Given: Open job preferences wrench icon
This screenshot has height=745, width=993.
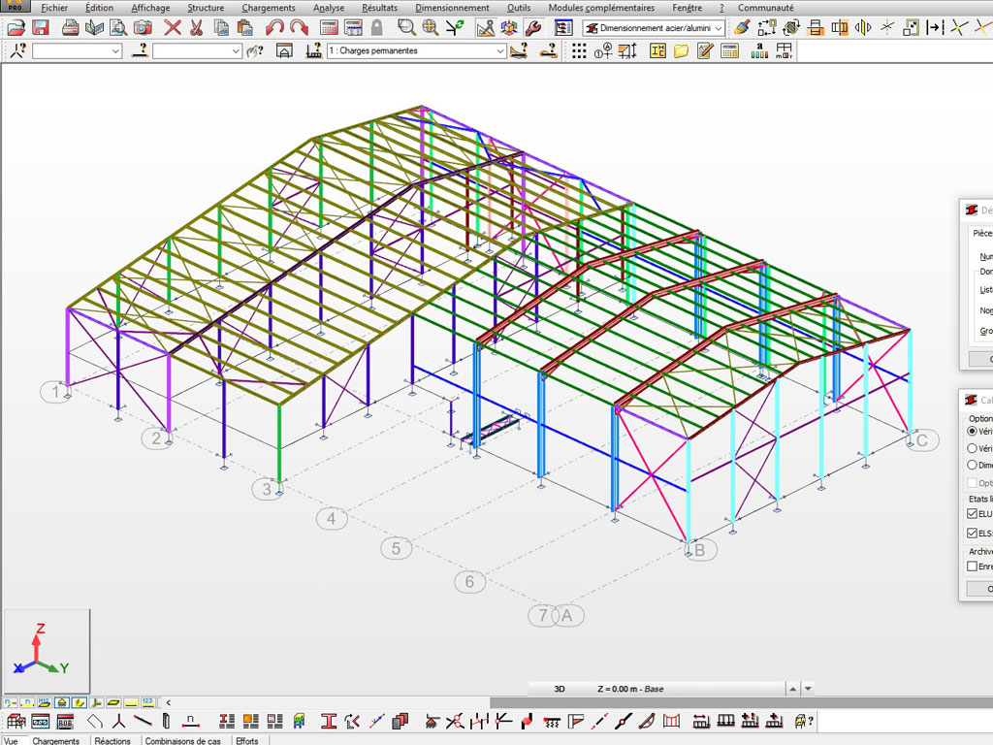Looking at the screenshot, I should tap(534, 27).
